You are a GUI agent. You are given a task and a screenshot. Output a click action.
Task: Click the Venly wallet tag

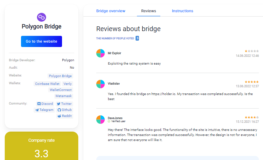[67, 84]
